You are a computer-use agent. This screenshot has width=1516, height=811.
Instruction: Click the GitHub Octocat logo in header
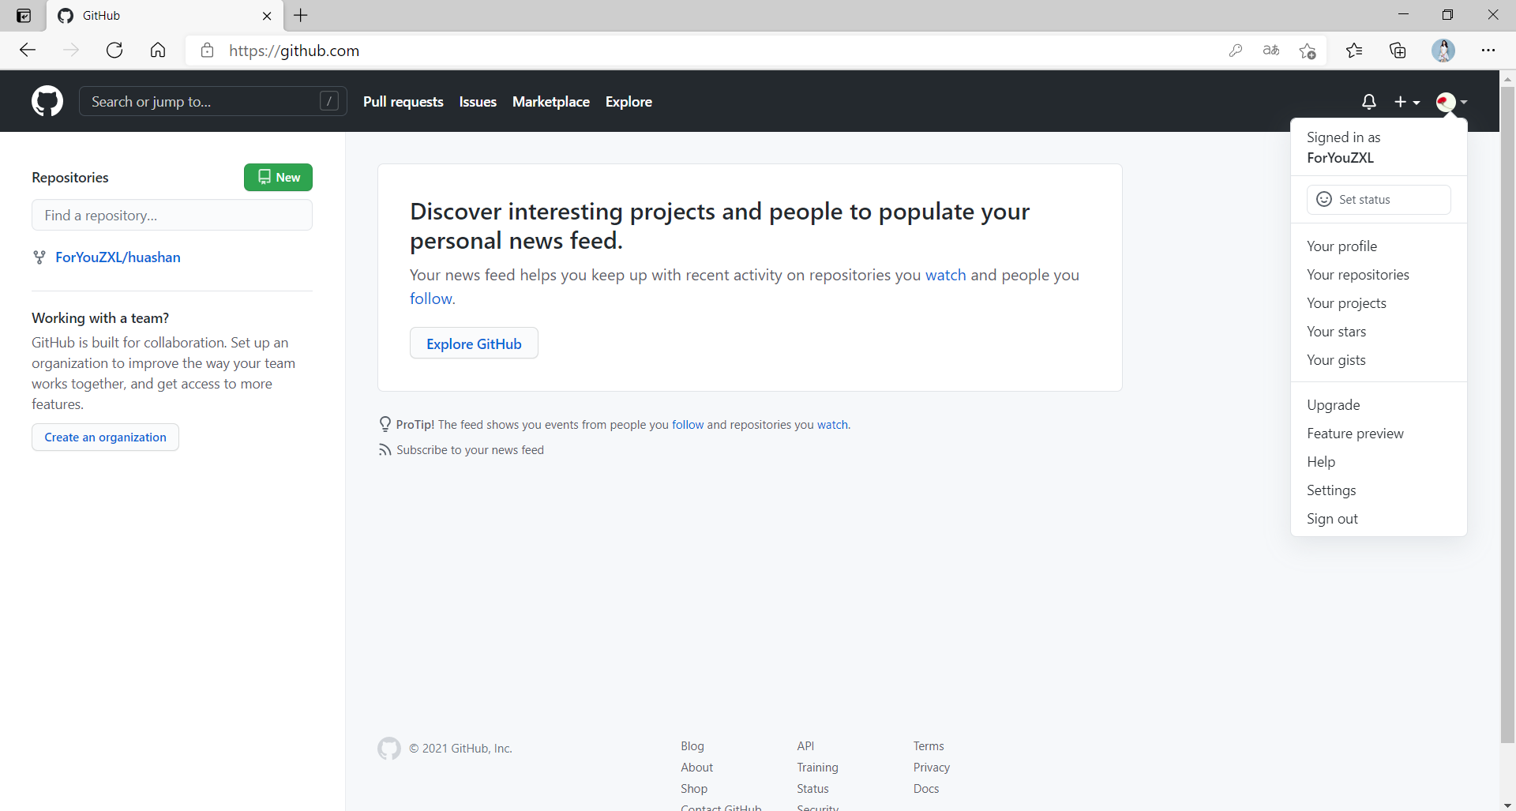47,101
